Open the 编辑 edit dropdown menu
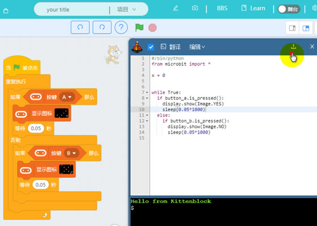This screenshot has height=226, width=317. click(x=197, y=47)
